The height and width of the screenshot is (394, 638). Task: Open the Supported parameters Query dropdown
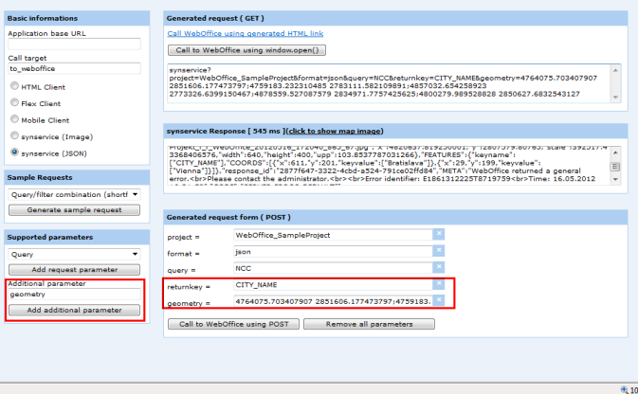75,254
